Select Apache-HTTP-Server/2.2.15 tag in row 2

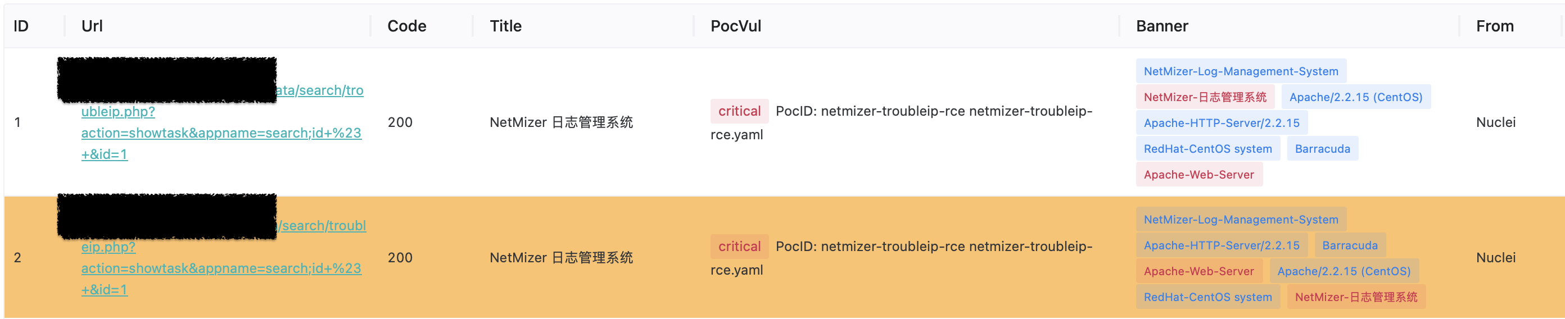(1221, 245)
